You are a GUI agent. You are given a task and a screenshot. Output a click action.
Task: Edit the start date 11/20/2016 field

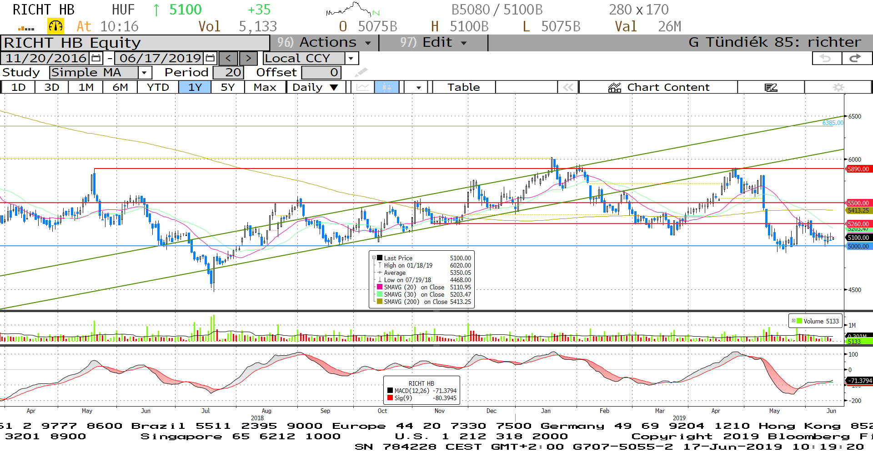point(46,58)
